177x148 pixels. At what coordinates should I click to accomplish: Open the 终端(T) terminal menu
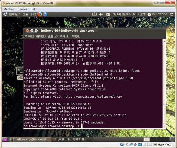[65, 36]
